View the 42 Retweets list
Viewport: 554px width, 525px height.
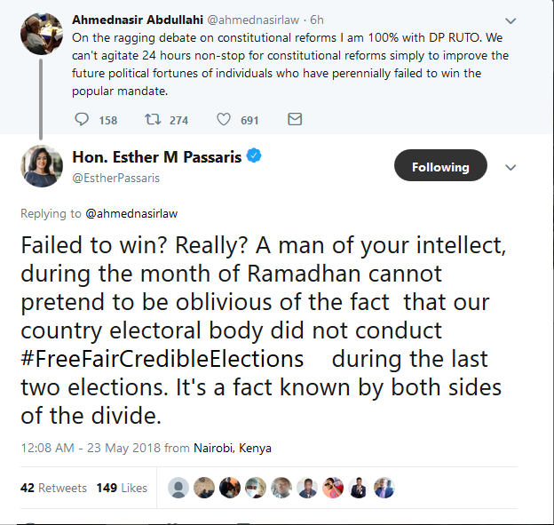coord(53,488)
